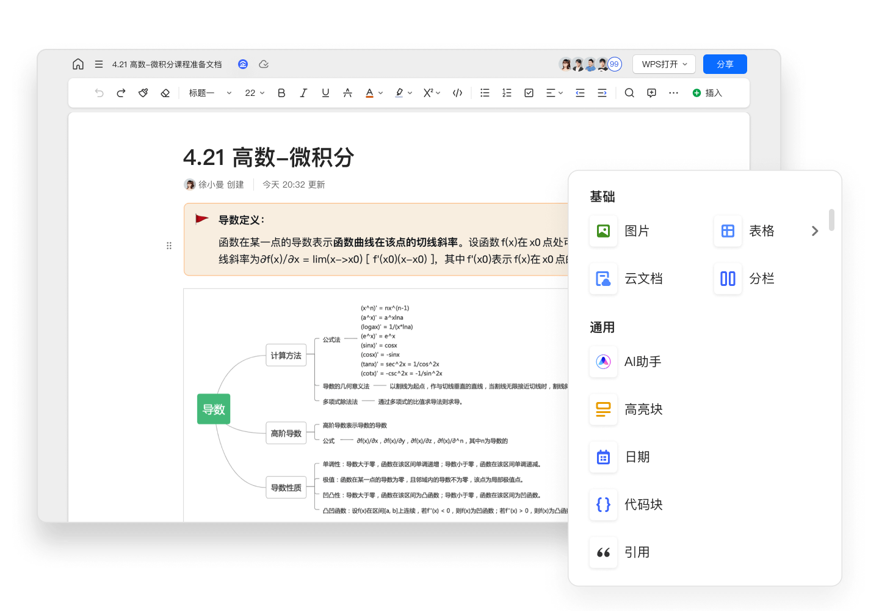Insert a task checklist with the checkbox icon
Image resolution: width=879 pixels, height=611 pixels.
(528, 92)
